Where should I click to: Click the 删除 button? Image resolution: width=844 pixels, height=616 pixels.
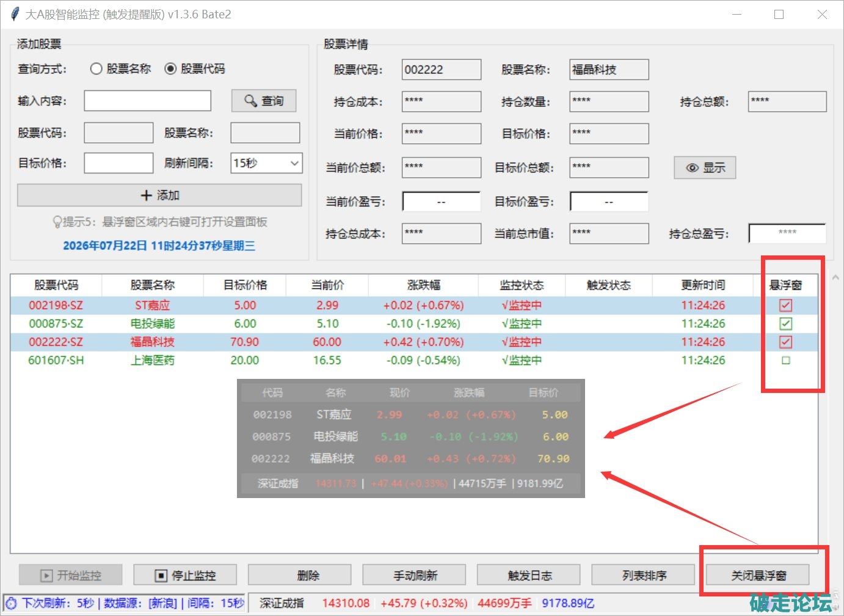pos(300,575)
